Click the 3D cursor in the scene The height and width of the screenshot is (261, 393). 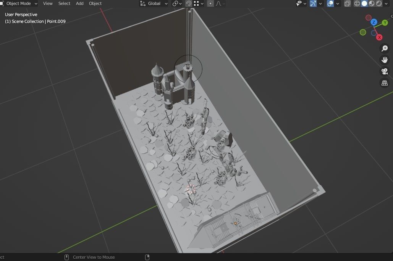pyautogui.click(x=191, y=189)
